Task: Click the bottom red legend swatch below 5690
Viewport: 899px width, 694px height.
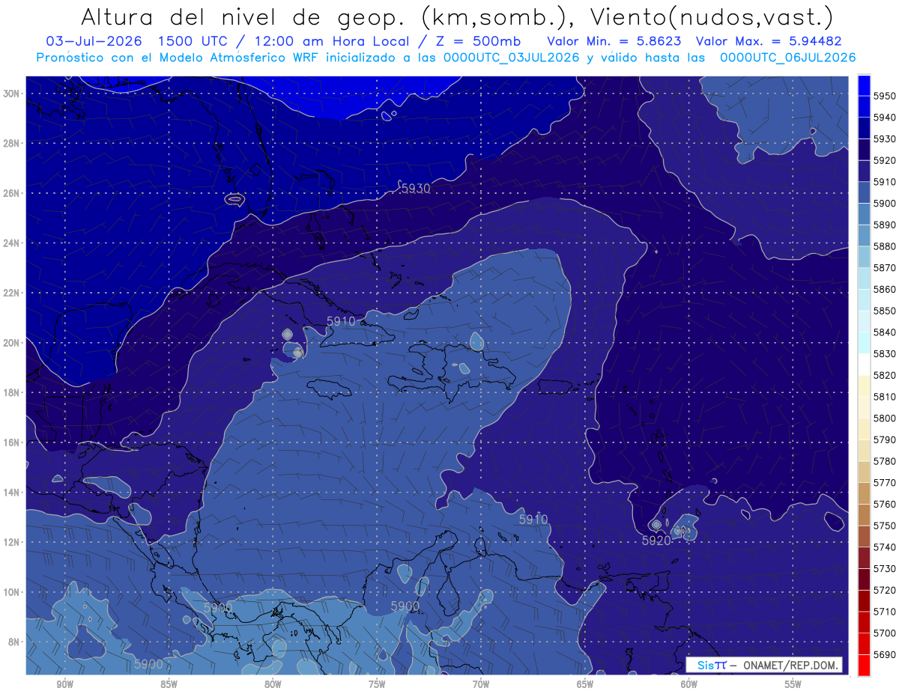Action: pyautogui.click(x=864, y=664)
